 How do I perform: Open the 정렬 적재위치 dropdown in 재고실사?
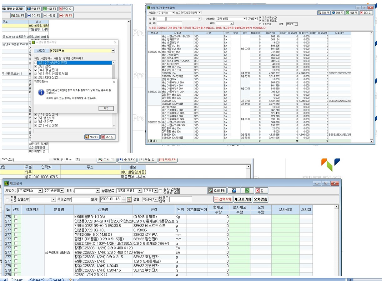click(156, 199)
